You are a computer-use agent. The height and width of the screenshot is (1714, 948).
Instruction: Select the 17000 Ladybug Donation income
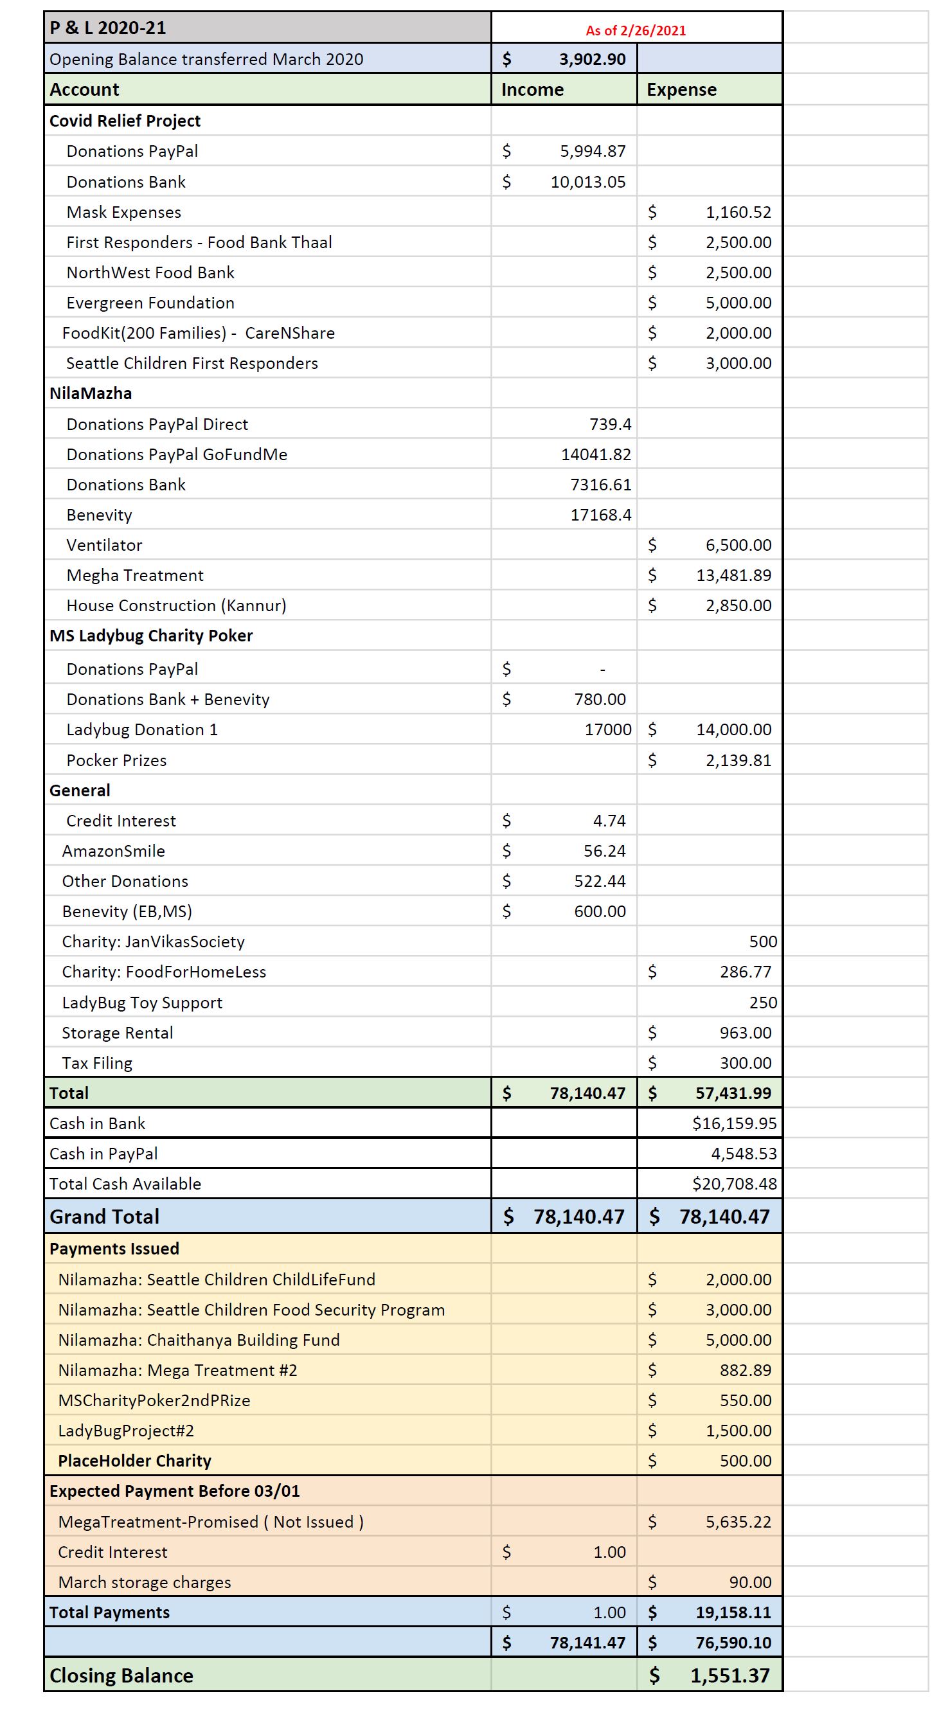(x=564, y=729)
